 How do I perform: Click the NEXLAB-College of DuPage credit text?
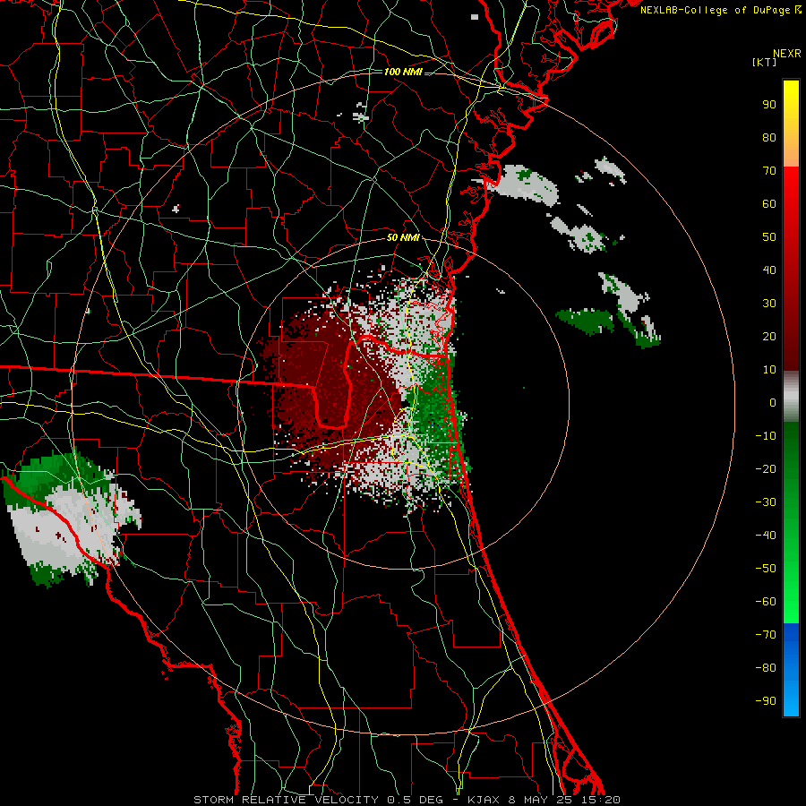(x=720, y=10)
